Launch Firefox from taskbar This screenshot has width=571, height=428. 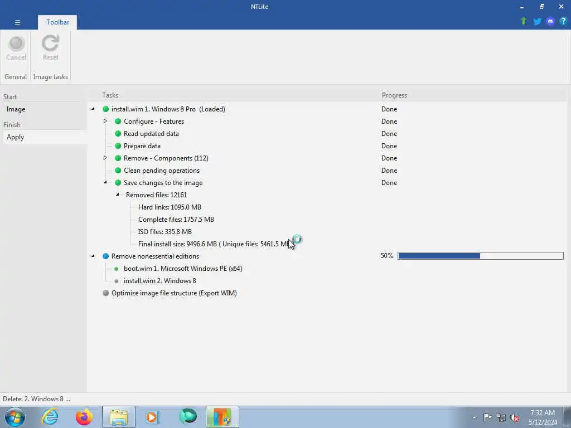point(84,417)
